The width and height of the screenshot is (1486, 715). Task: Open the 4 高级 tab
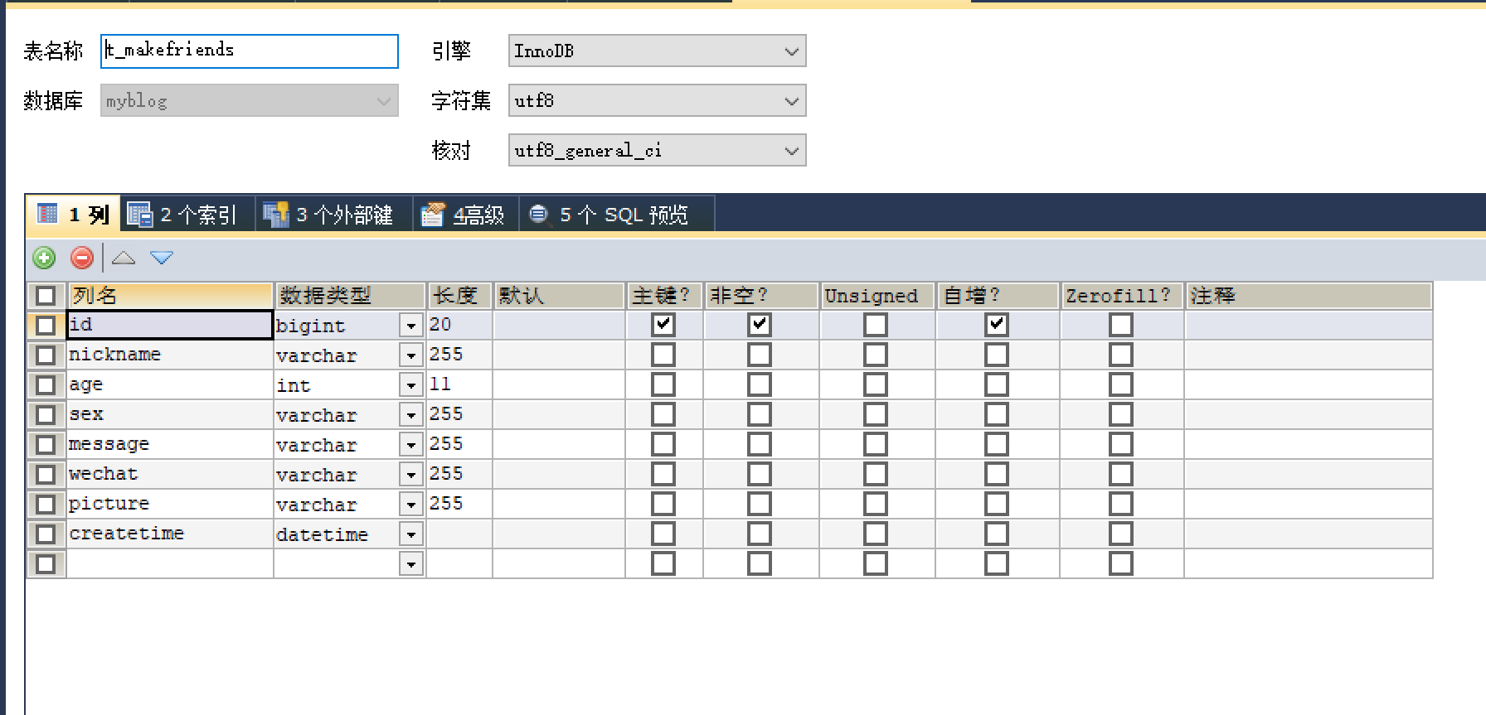pos(466,215)
